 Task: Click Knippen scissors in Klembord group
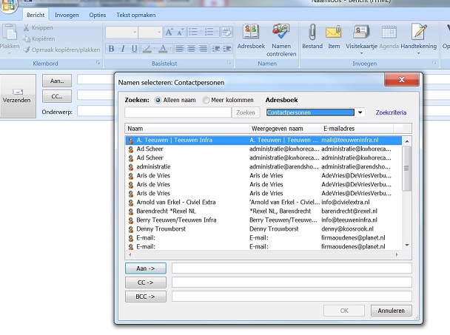tap(38, 27)
